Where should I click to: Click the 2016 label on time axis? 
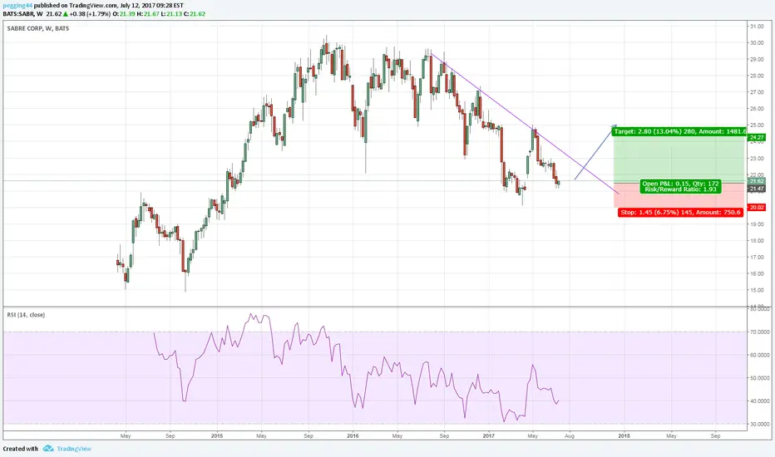[x=353, y=435]
